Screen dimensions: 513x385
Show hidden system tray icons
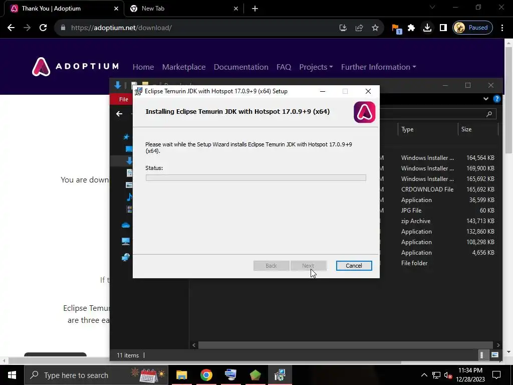pyautogui.click(x=424, y=375)
